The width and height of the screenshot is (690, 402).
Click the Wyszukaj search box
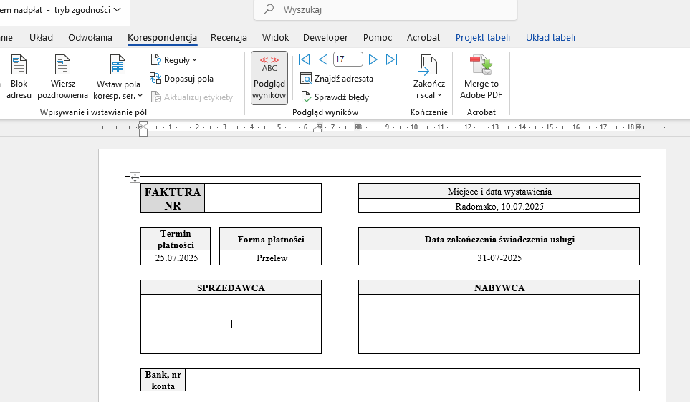(x=385, y=10)
